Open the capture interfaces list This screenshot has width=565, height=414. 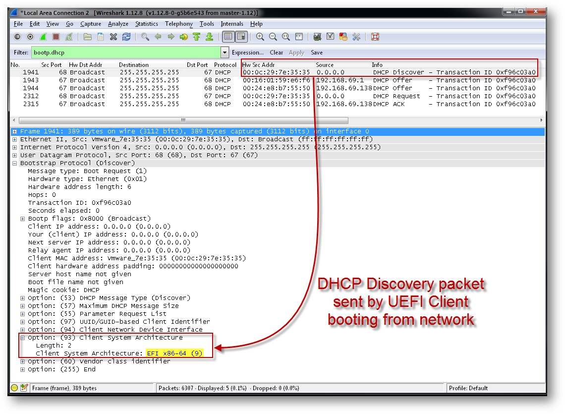point(17,36)
